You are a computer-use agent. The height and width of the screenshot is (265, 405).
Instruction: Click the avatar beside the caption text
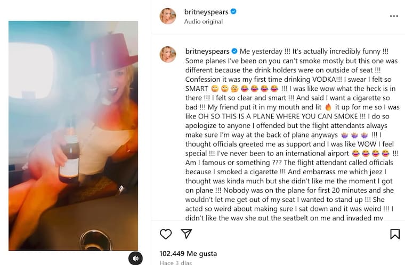click(168, 54)
